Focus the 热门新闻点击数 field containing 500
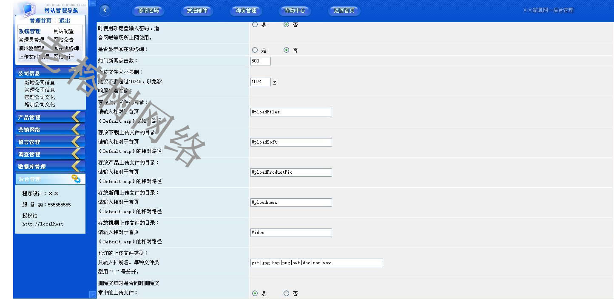This screenshot has width=614, height=299. pyautogui.click(x=261, y=61)
